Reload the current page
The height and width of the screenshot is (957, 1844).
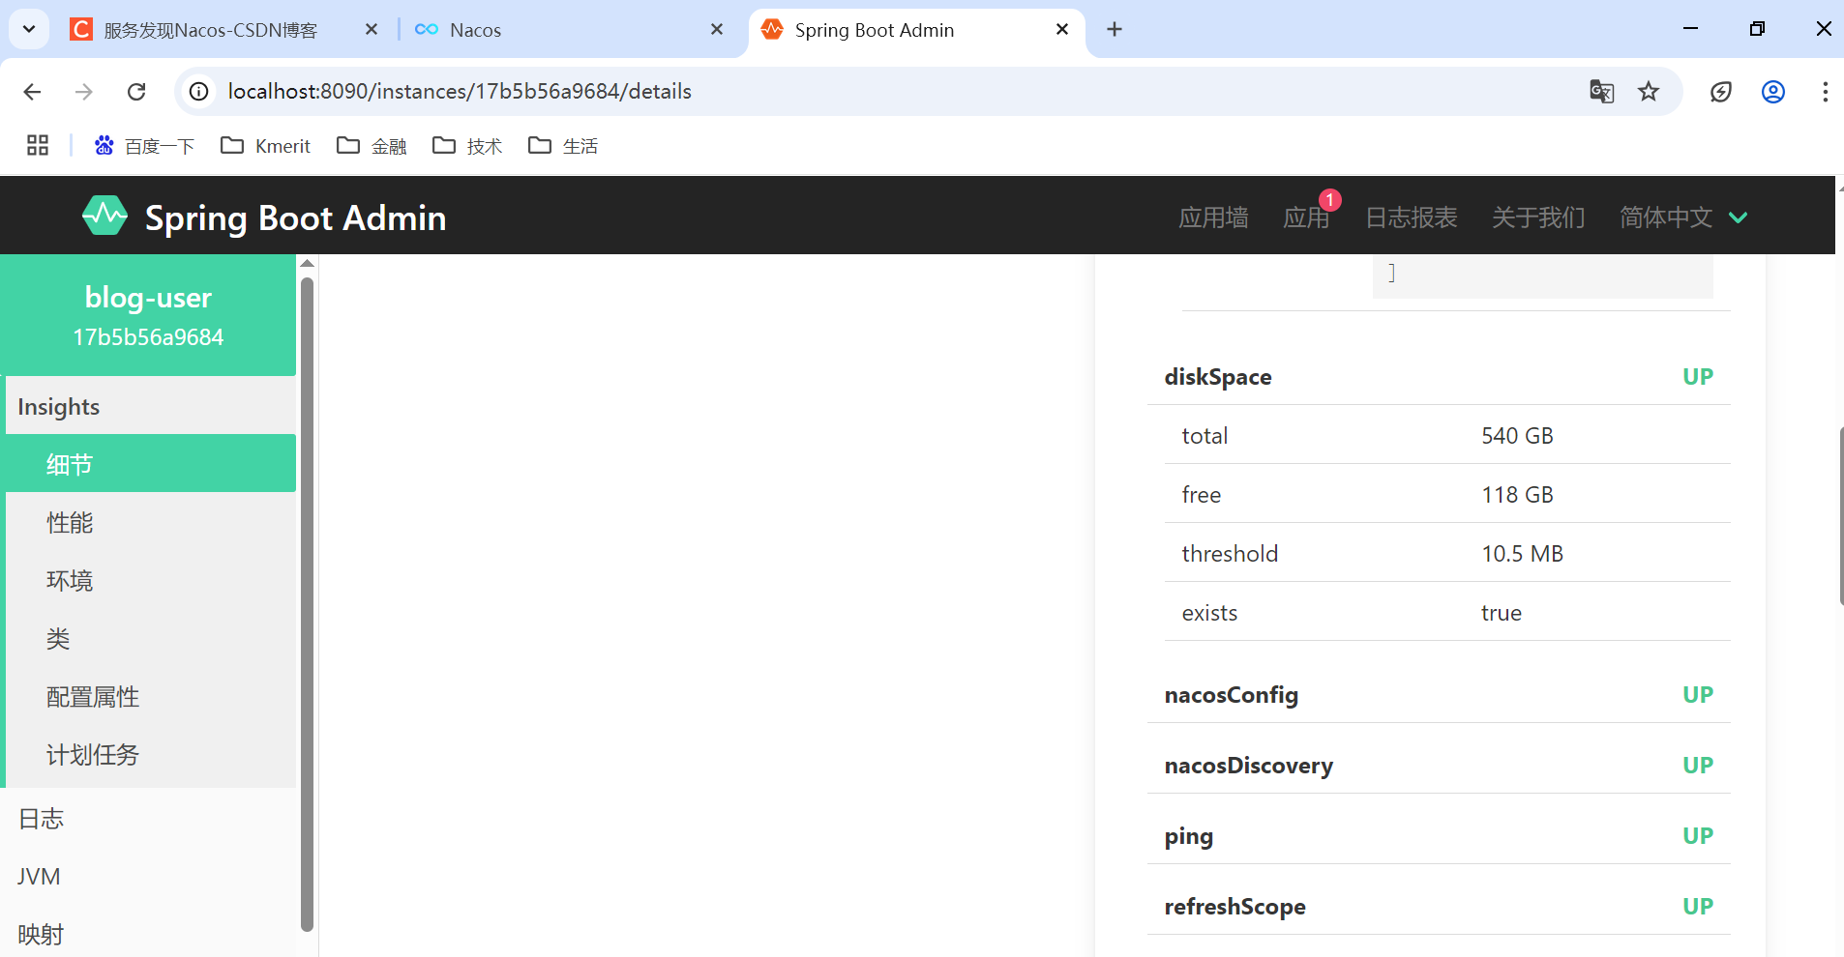coord(136,92)
